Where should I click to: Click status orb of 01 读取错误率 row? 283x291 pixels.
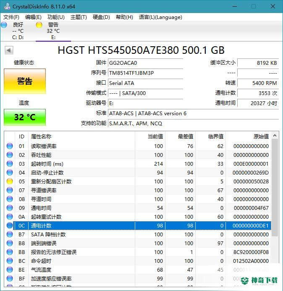click(x=10, y=146)
